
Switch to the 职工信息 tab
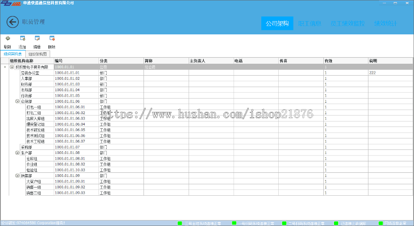point(310,23)
